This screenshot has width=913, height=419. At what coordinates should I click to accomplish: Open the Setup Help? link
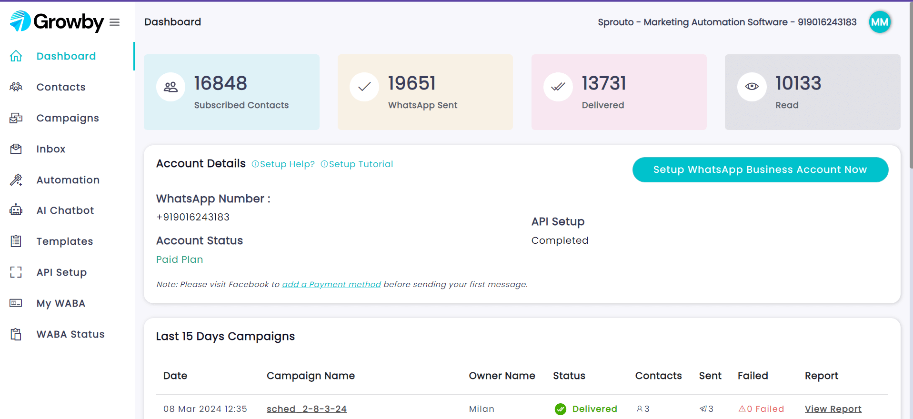click(283, 164)
